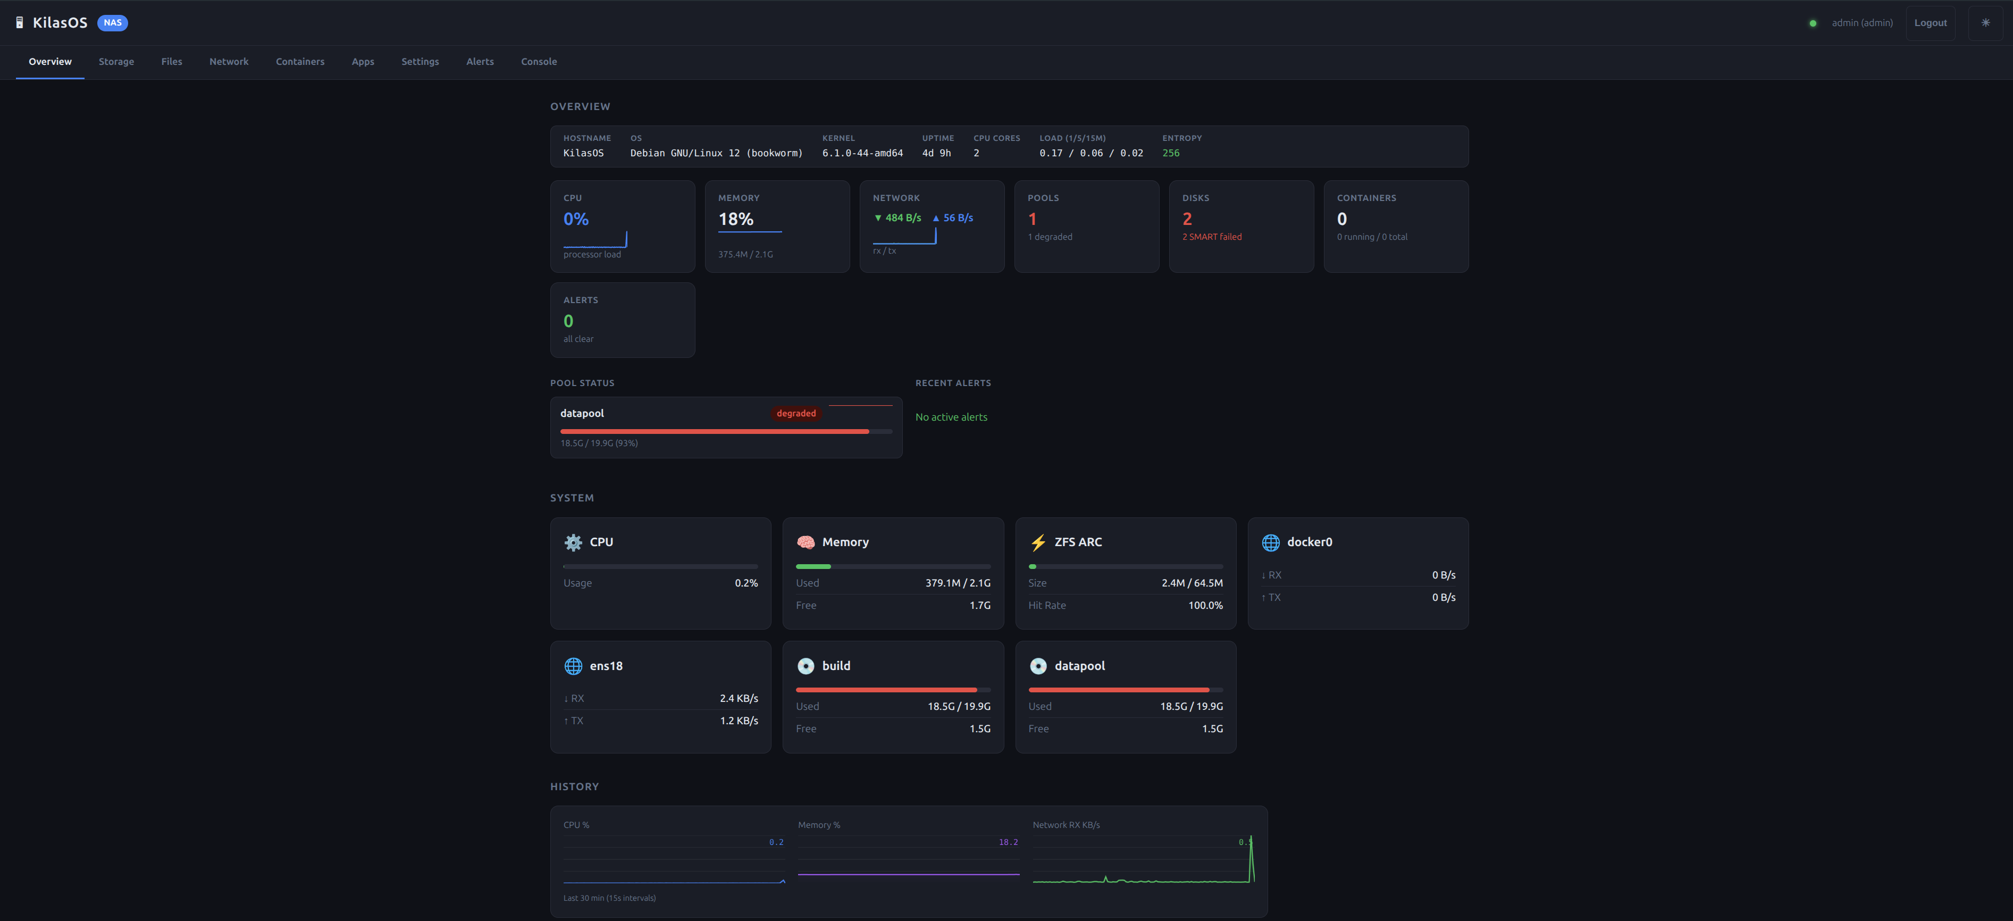
Task: Click the blue upload arrow in Network card
Action: (x=935, y=218)
